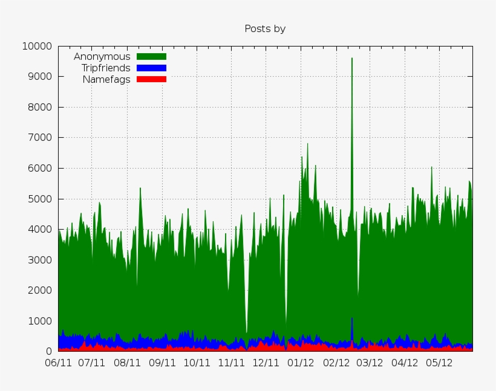Viewport: 496px width, 391px height.
Task: Click the 4000 y-axis label
Action: click(x=40, y=229)
